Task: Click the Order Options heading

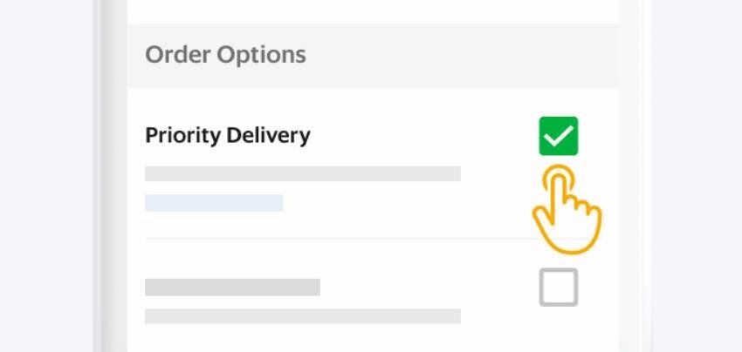Action: [225, 55]
